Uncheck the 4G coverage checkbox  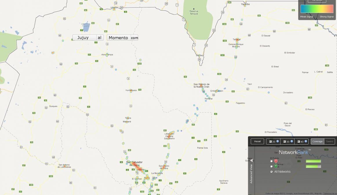[299, 141]
